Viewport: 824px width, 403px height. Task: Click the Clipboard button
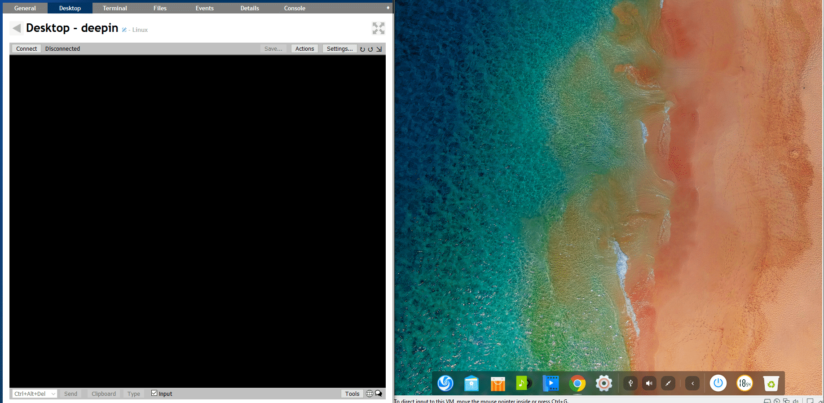[104, 394]
